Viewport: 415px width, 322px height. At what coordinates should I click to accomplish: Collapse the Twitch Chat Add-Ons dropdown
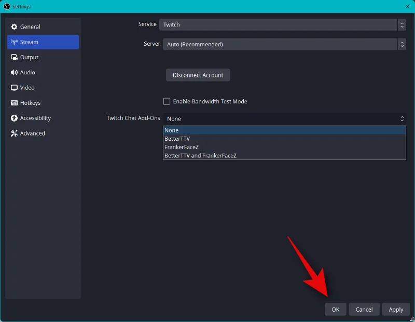point(284,119)
